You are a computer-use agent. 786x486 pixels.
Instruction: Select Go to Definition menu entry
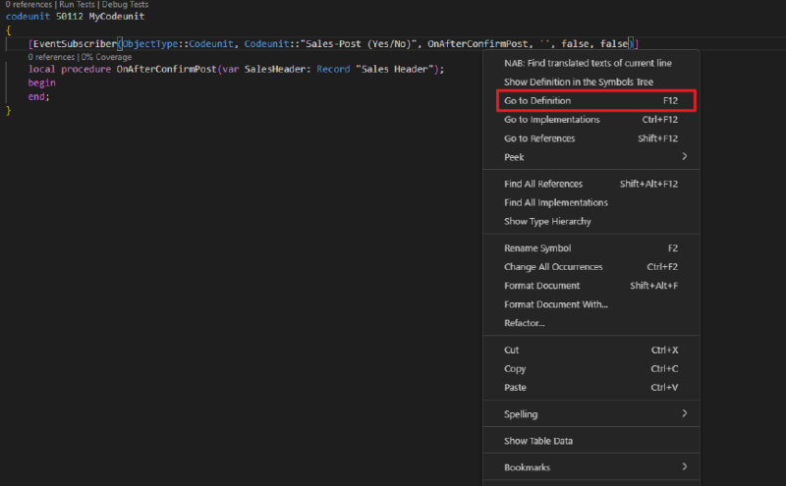pos(537,101)
